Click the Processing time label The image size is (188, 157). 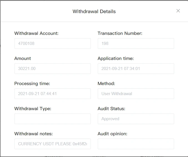[x=32, y=84]
